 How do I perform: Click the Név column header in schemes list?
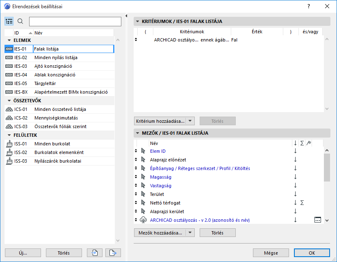(x=73, y=33)
